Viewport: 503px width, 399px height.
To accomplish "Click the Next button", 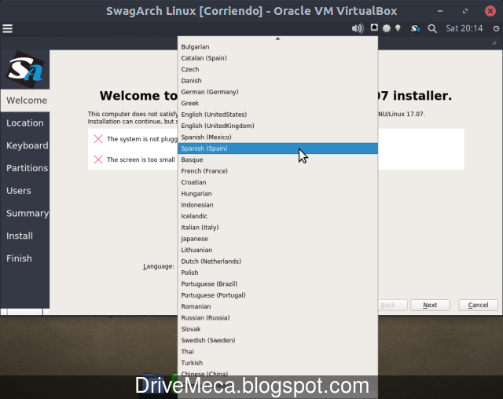I will (430, 305).
